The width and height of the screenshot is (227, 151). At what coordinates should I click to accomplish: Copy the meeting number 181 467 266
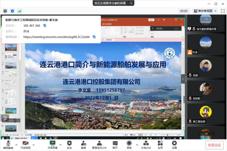tap(45, 26)
